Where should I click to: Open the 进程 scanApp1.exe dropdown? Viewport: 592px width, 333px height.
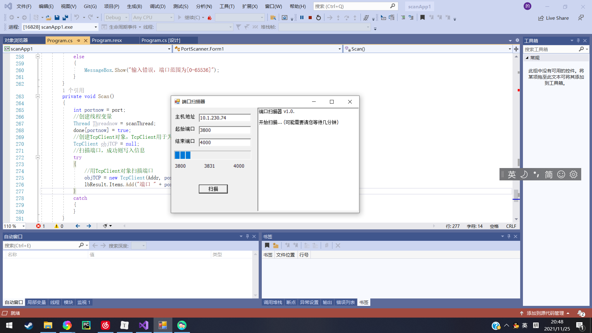[96, 27]
